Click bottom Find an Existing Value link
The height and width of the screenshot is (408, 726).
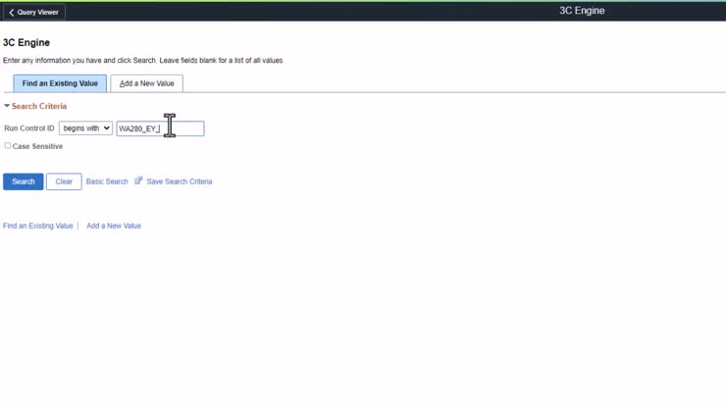click(38, 226)
